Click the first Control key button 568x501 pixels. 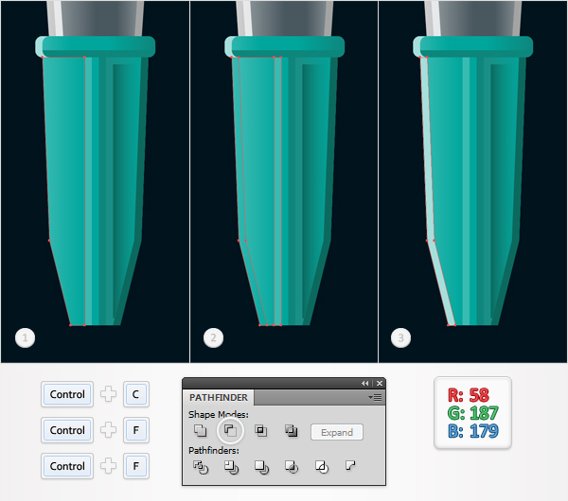[x=67, y=394]
